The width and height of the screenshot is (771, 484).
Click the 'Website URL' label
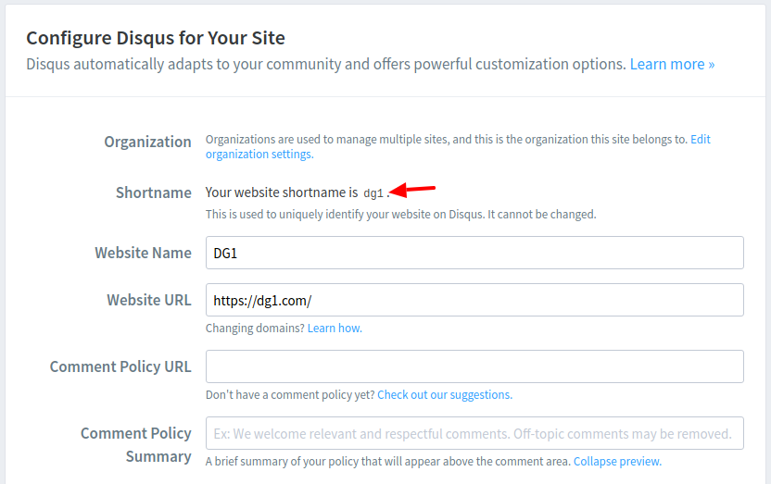click(149, 300)
